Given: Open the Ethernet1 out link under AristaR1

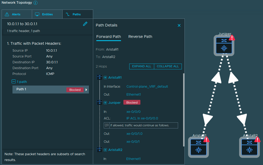Looking at the screenshot, I should coord(133,95).
